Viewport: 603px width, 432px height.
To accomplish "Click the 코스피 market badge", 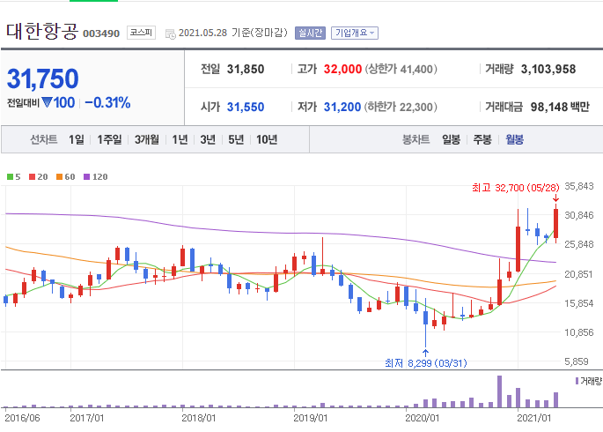I will tap(141, 33).
